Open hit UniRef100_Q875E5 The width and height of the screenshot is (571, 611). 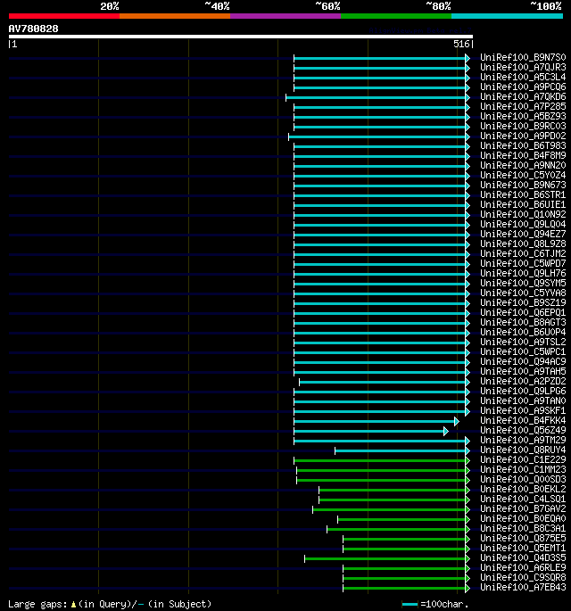pos(523,539)
